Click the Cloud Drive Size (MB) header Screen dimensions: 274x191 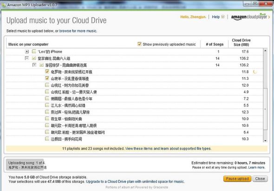[x=241, y=42]
